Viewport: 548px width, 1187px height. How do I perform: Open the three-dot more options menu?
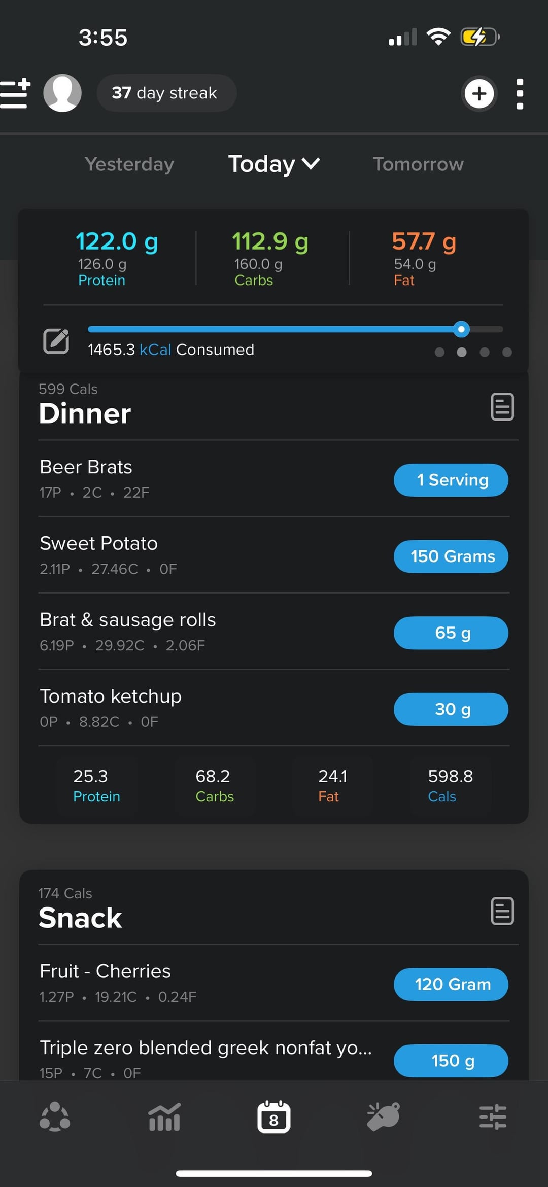click(520, 94)
